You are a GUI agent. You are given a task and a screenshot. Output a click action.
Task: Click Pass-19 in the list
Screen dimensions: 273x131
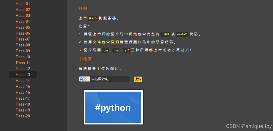coord(23,110)
